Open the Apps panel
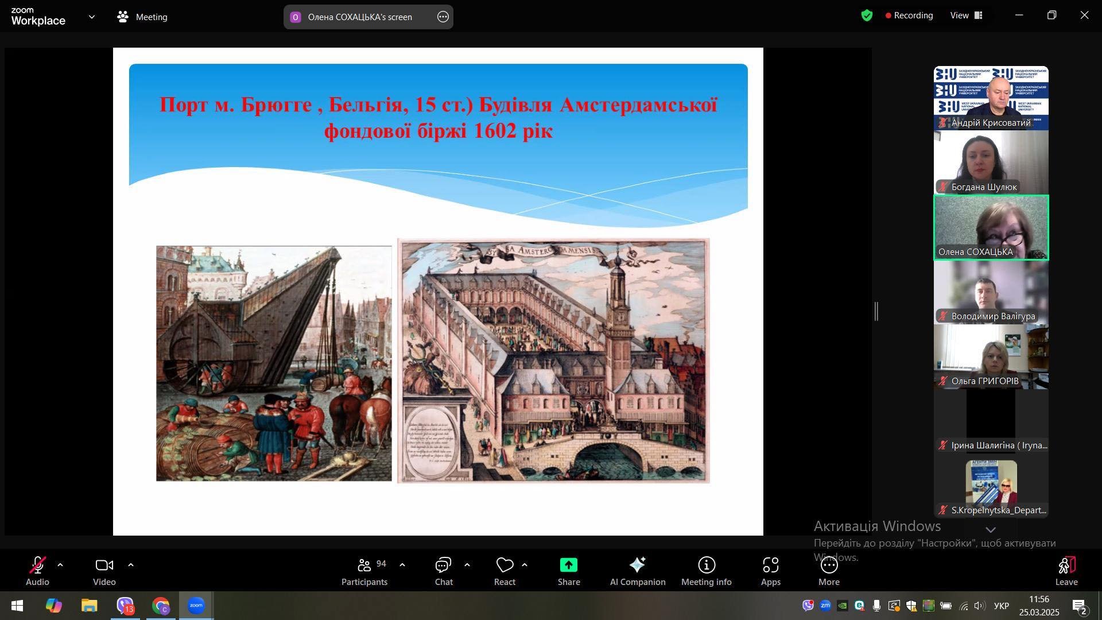Viewport: 1102px width, 620px height. coord(771,571)
